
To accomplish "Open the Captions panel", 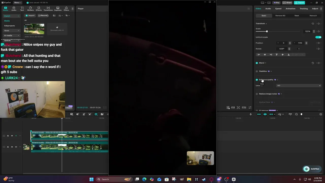I will tap(58, 9).
